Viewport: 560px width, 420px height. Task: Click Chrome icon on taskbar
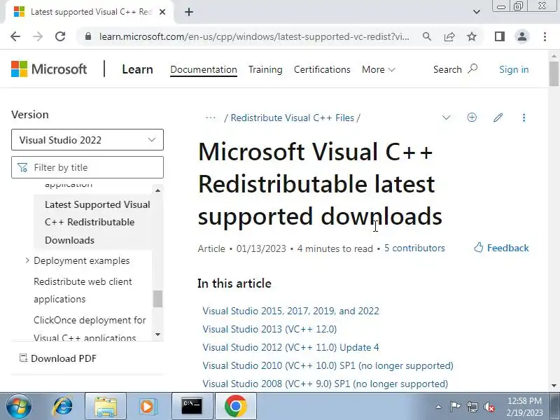236,406
